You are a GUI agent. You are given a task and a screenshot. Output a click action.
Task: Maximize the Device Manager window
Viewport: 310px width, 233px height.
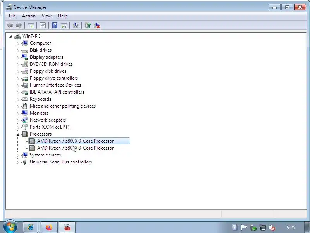tap(287, 7)
